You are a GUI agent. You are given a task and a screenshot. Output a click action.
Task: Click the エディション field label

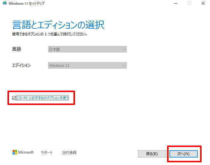coord(21,65)
